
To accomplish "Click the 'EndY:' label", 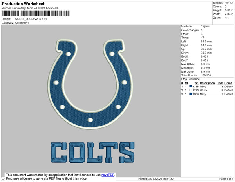I will 185,60.
